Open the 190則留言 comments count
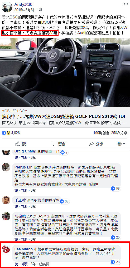 pyautogui.click(x=101, y=133)
